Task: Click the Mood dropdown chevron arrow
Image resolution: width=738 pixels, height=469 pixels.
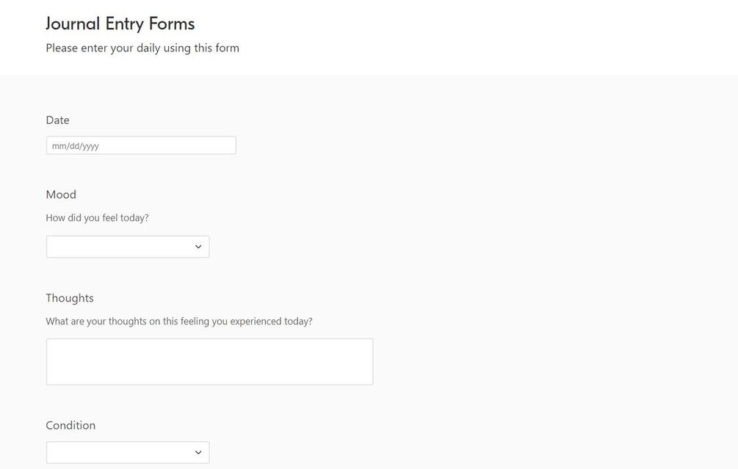Action: pyautogui.click(x=198, y=247)
